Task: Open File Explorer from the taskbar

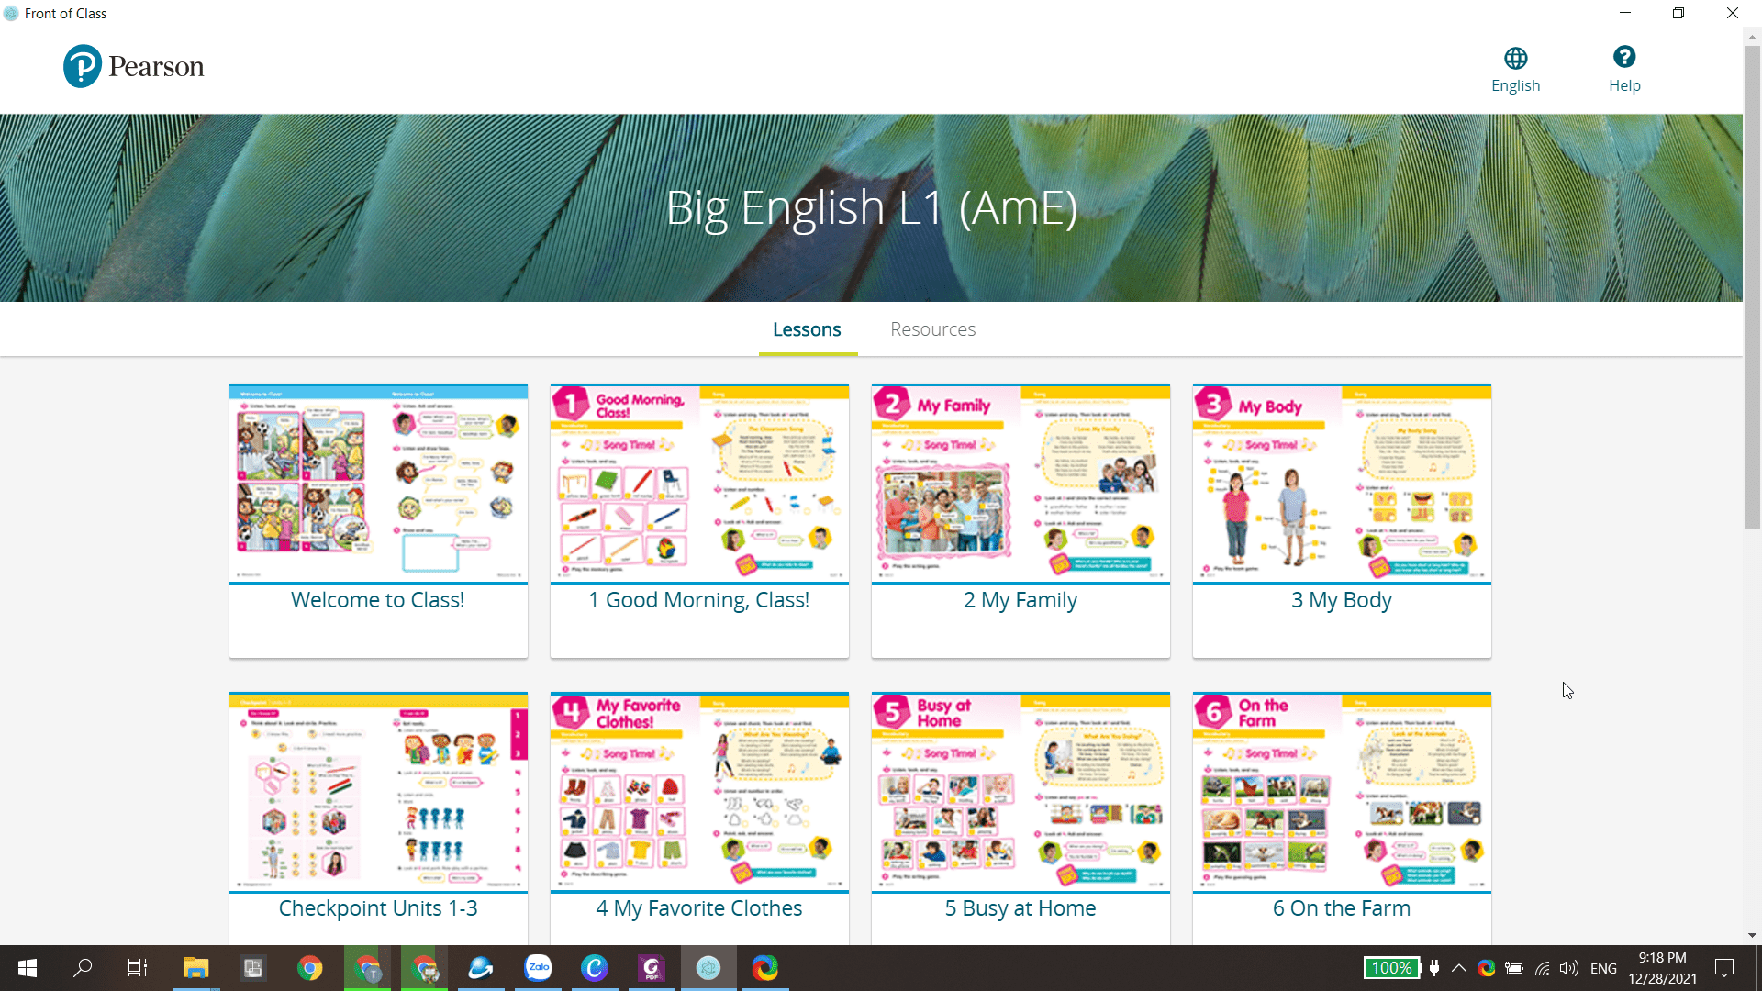Action: [195, 968]
